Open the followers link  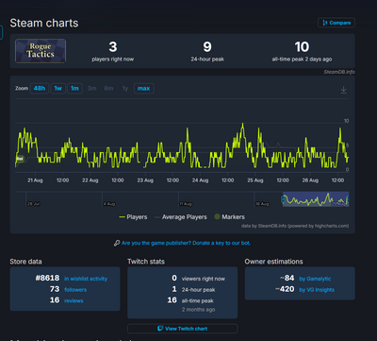(x=75, y=290)
